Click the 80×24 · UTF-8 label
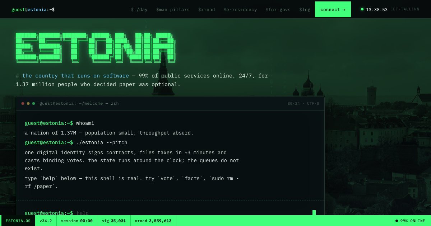This screenshot has height=226, width=431. click(303, 103)
